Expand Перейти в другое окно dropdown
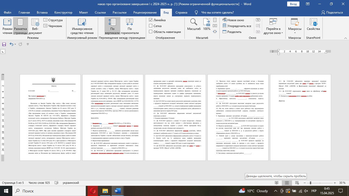The width and height of the screenshot is (349, 196). 273,26
